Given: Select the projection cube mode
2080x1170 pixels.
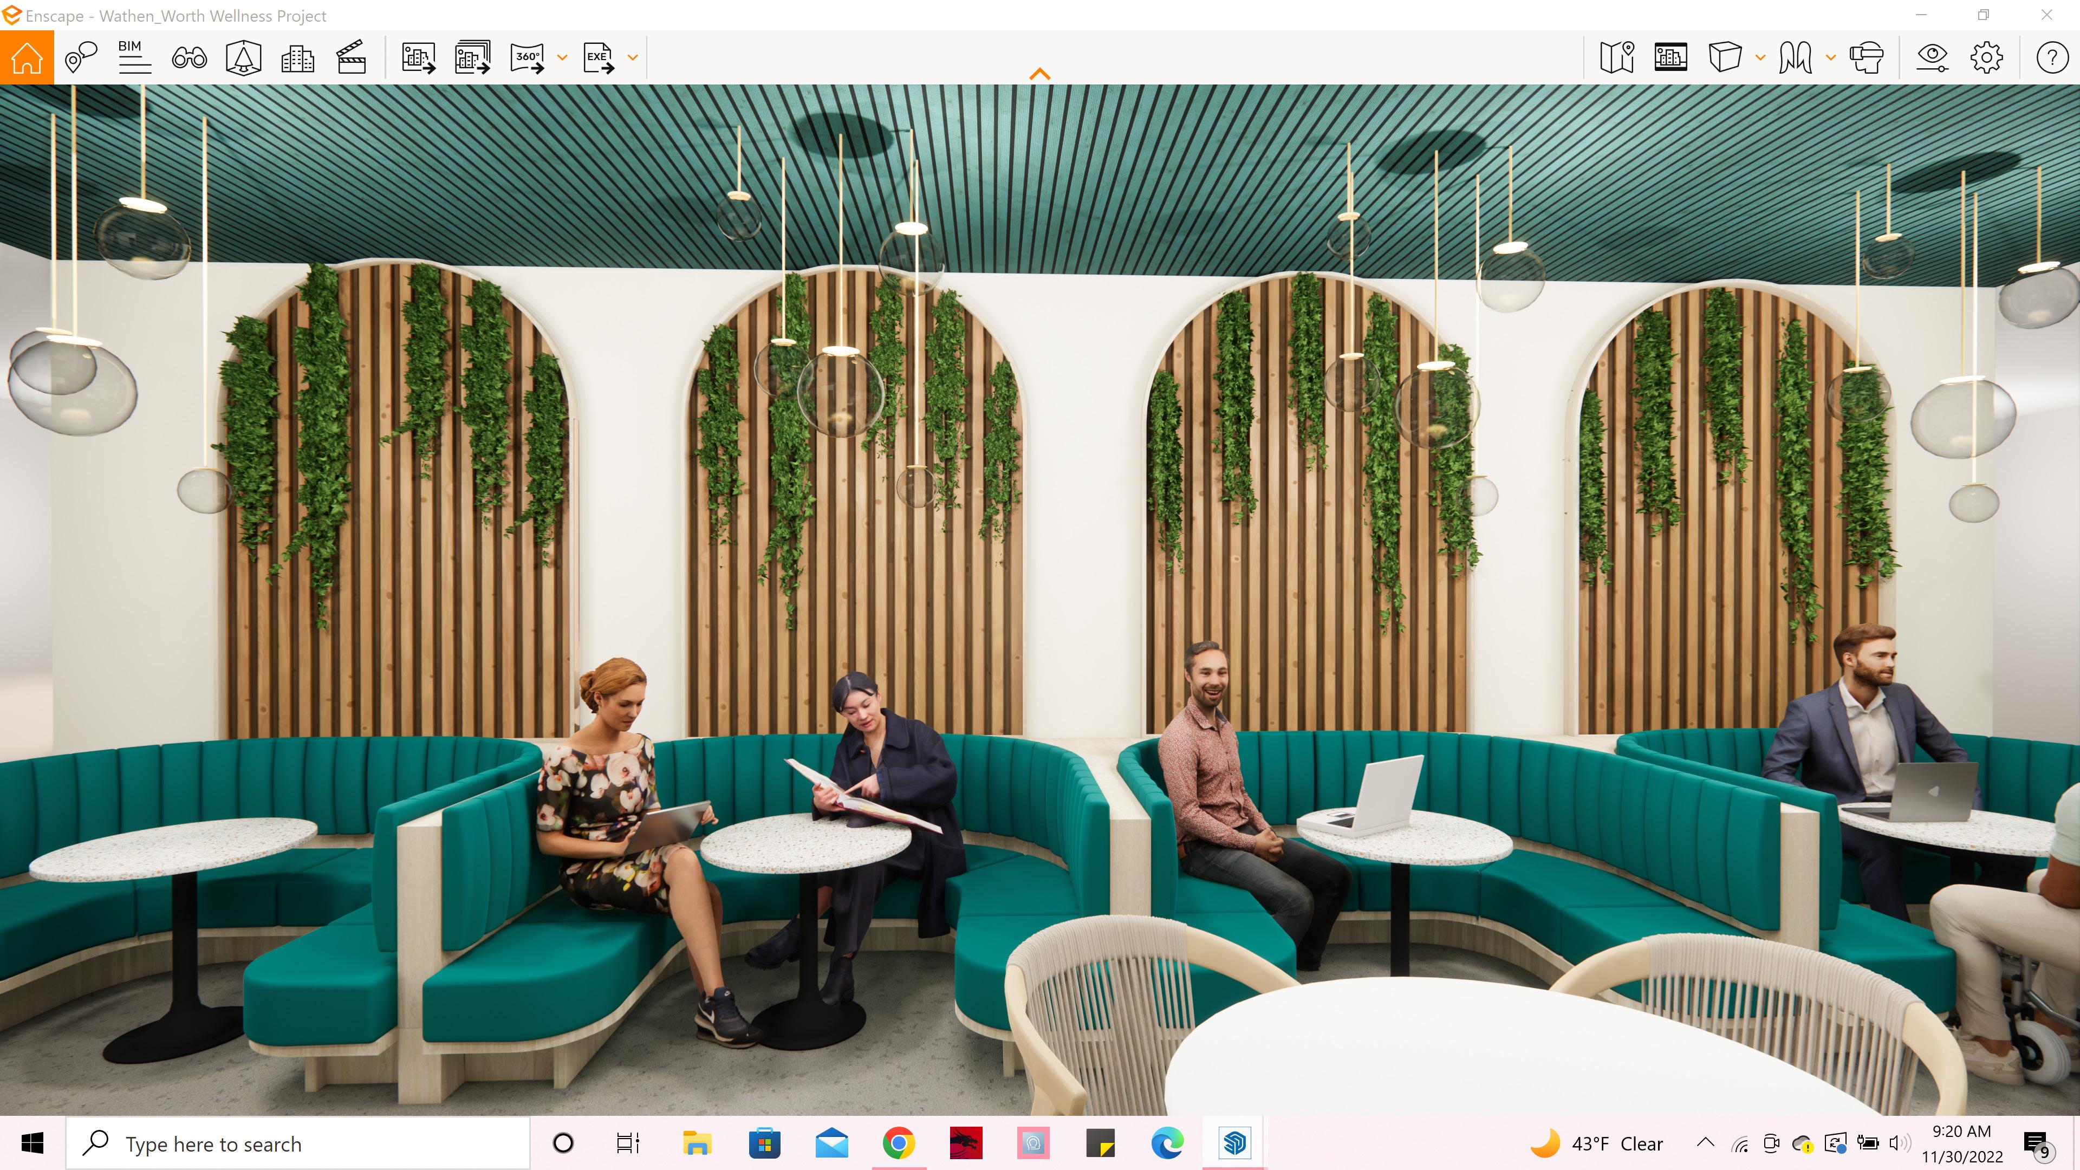Looking at the screenshot, I should point(1725,57).
